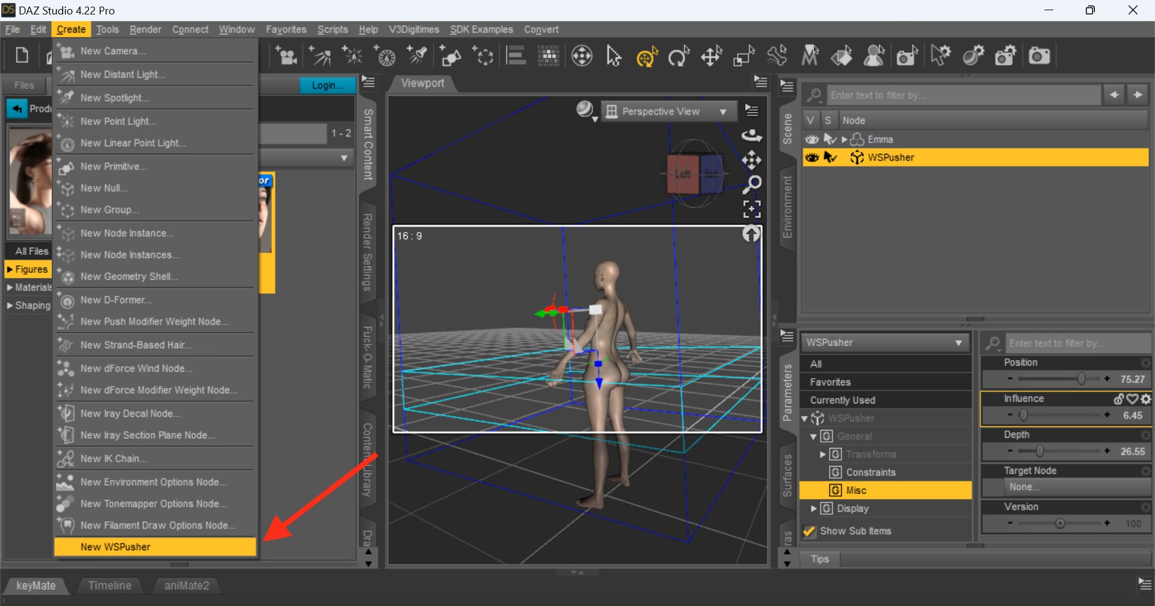Choose New Primitive from Create menu
The width and height of the screenshot is (1155, 606).
[155, 167]
